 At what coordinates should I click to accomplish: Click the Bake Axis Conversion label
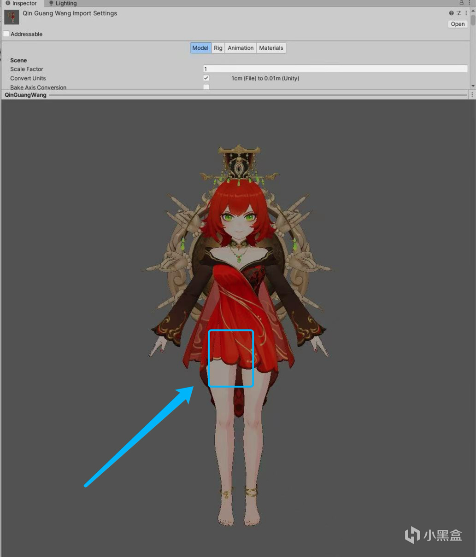[x=38, y=87]
